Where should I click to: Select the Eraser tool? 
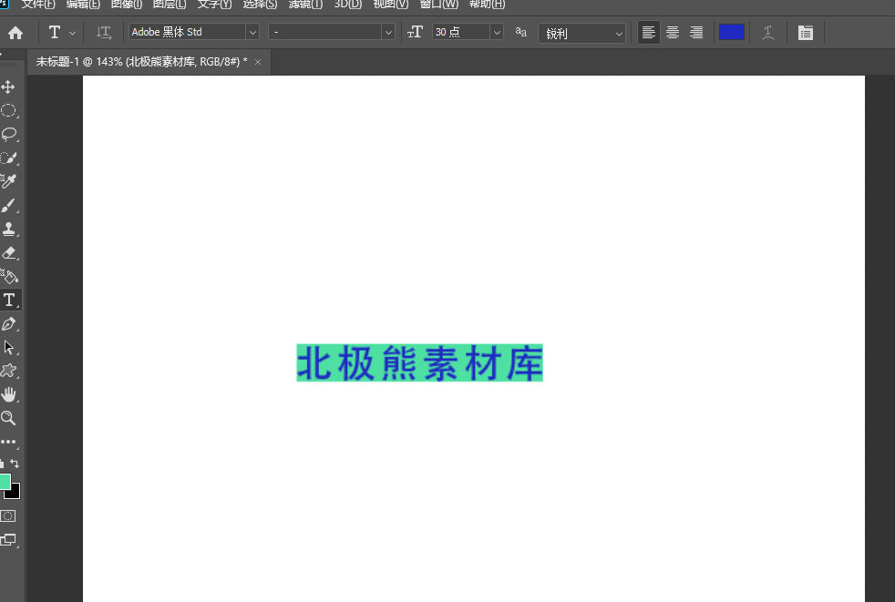pyautogui.click(x=8, y=253)
